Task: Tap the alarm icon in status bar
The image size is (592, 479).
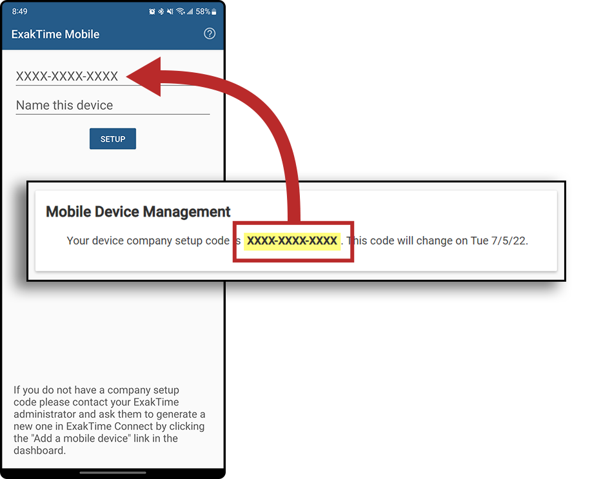Action: pos(152,12)
